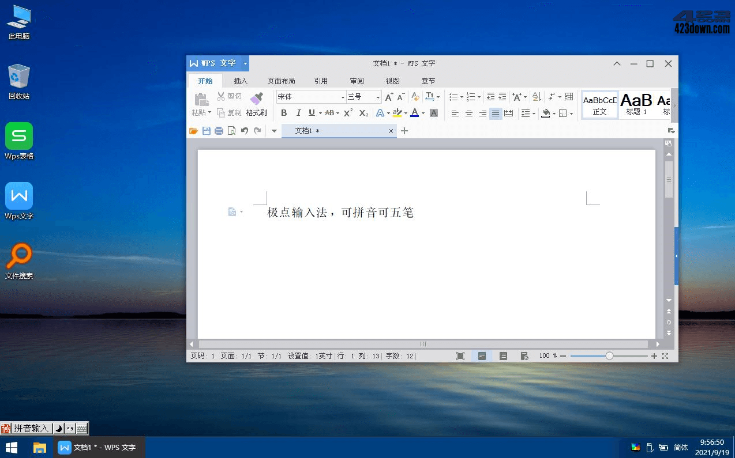Screen dimensions: 735x458
Task: Apply superscript formatting with the X² icon
Action: 347,113
